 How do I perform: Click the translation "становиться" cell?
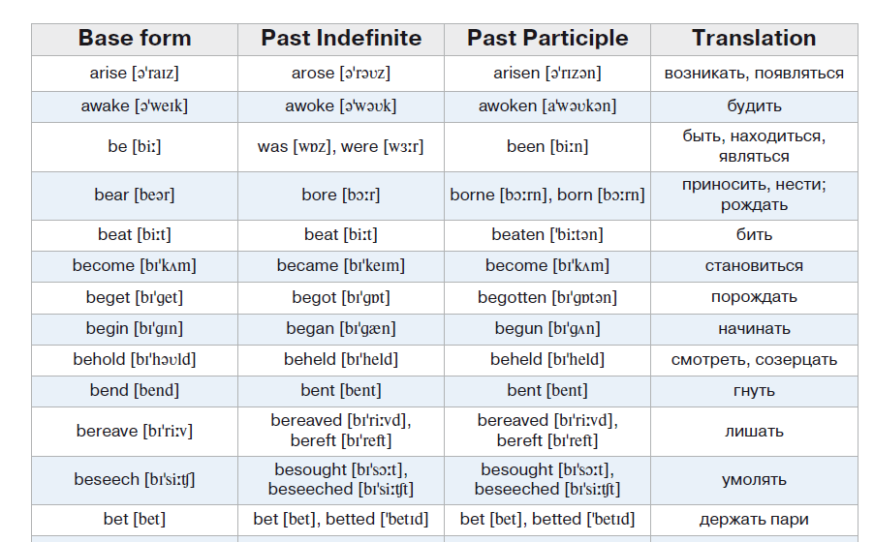click(x=754, y=266)
